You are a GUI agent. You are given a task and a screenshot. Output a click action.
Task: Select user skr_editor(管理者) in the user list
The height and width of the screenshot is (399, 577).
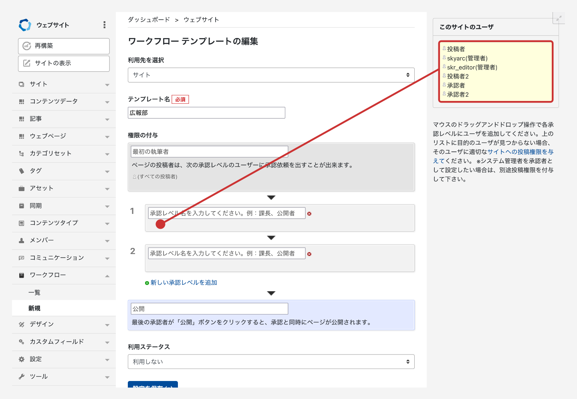[472, 67]
